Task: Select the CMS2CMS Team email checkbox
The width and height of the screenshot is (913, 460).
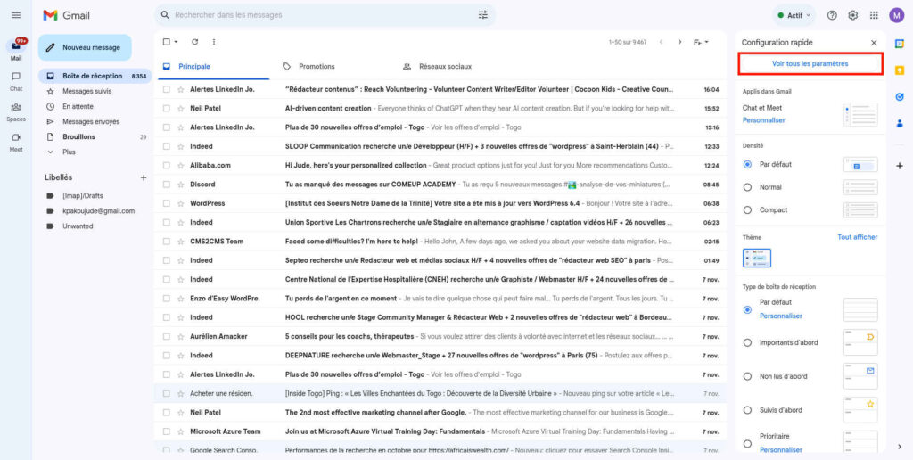Action: (167, 242)
